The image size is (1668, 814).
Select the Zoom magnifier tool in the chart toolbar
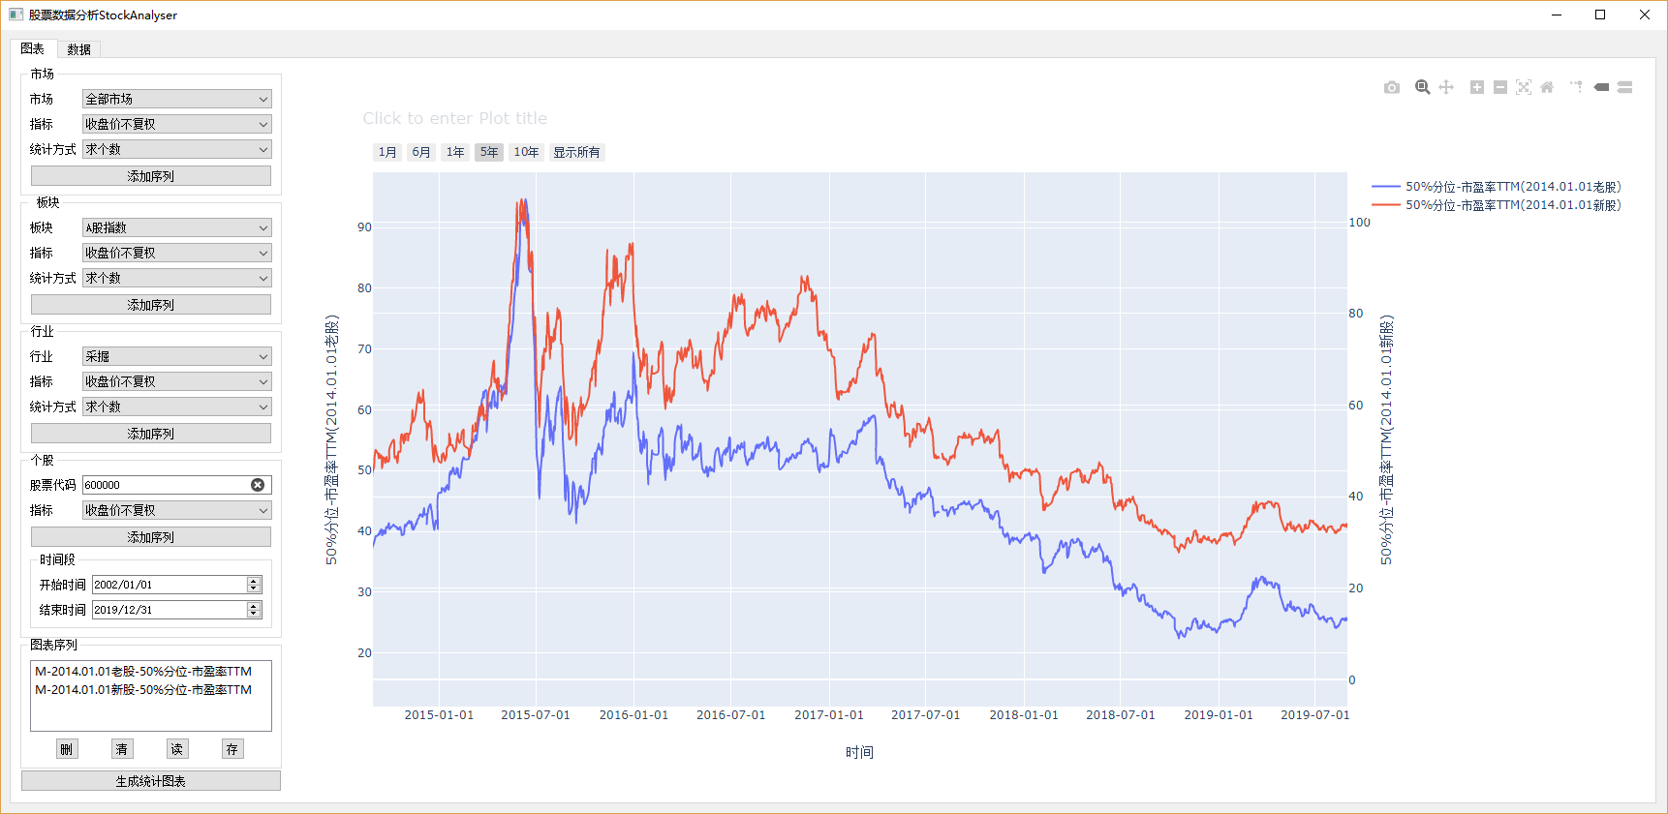(x=1422, y=87)
